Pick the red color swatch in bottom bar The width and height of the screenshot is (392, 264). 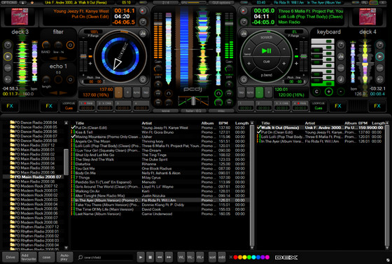[x=235, y=257]
